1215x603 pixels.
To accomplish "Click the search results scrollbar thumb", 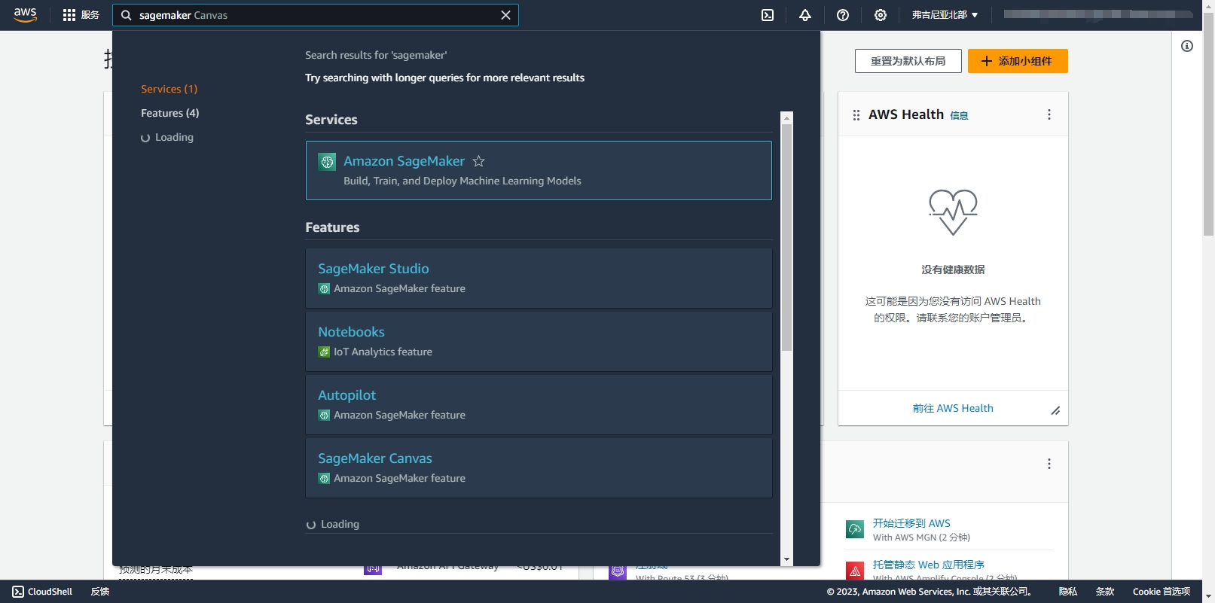I will pyautogui.click(x=787, y=237).
